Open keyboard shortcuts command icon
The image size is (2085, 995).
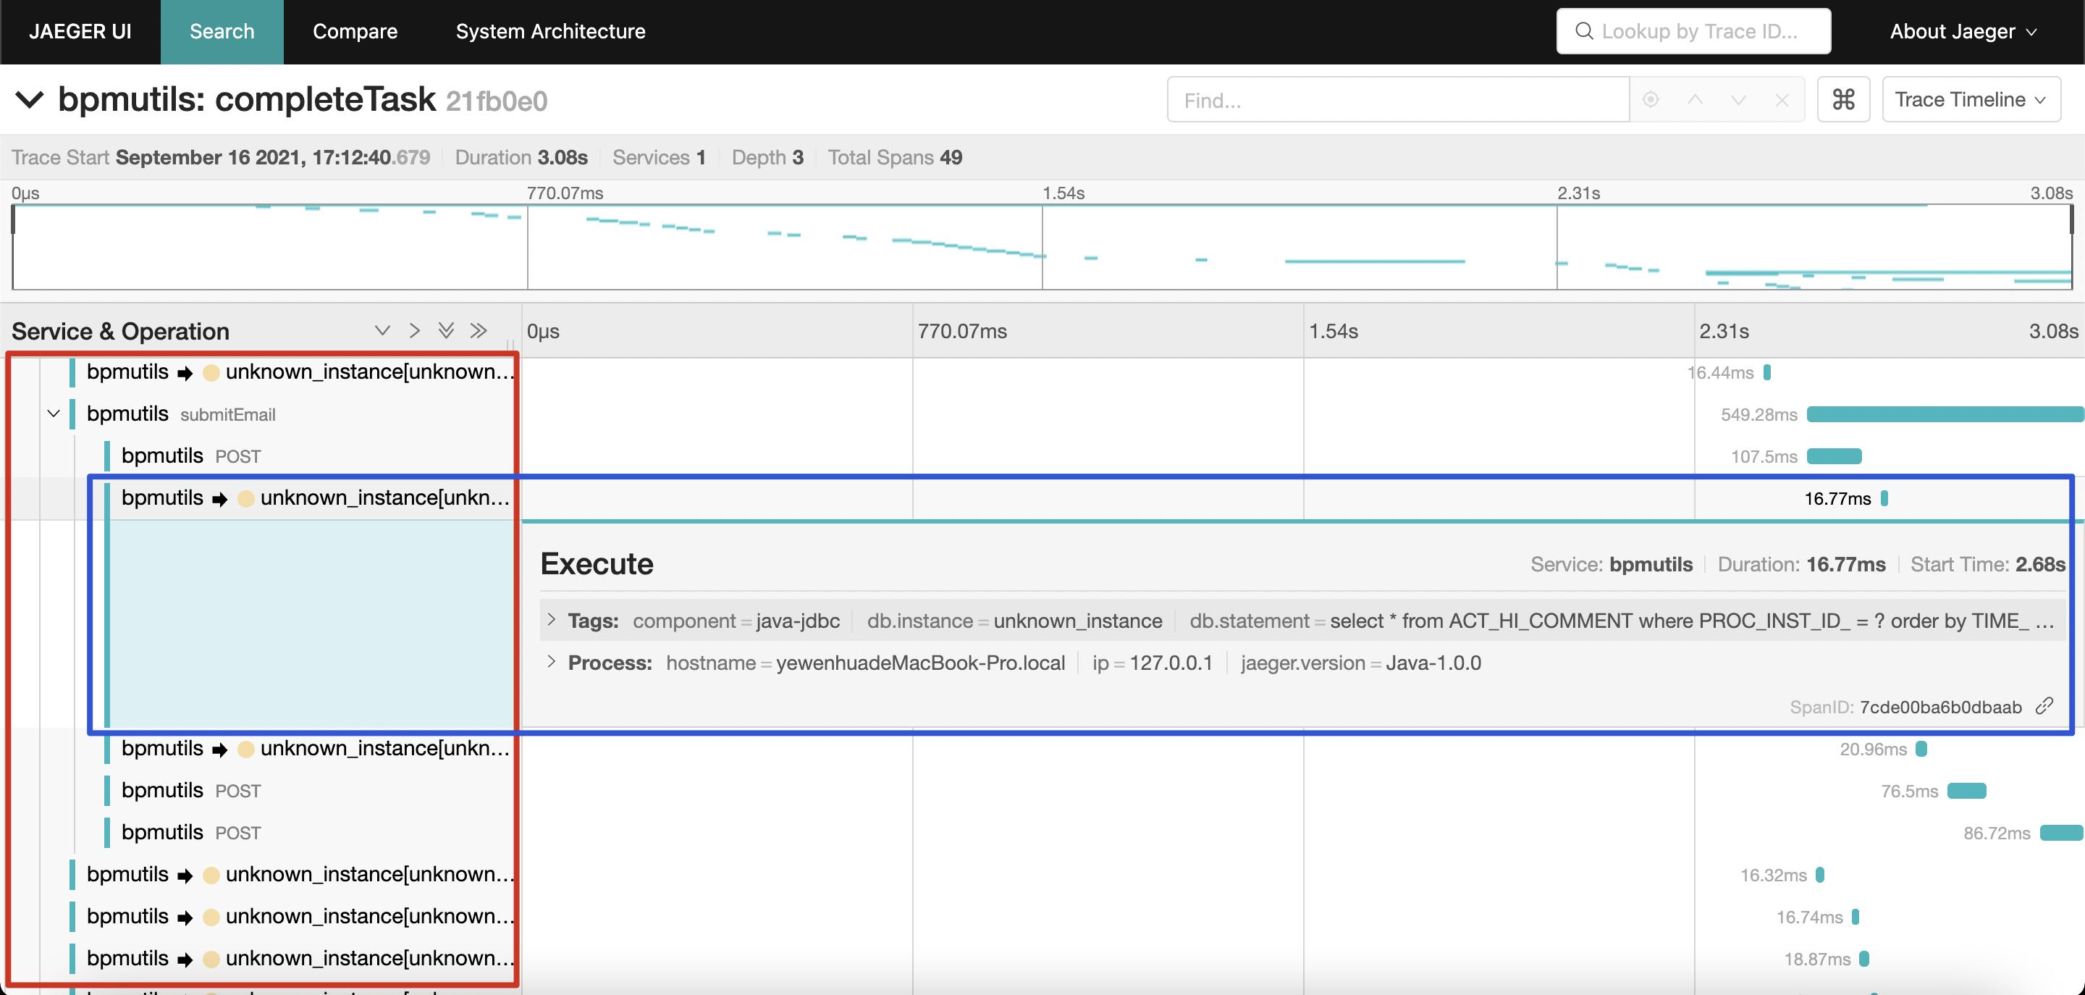[1843, 100]
